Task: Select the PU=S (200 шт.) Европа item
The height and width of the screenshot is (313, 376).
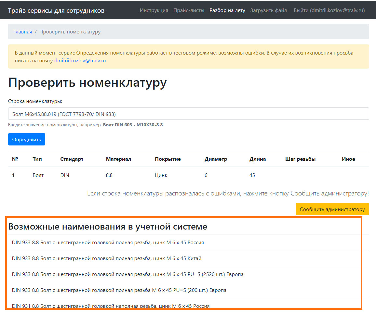Action: pos(119,290)
